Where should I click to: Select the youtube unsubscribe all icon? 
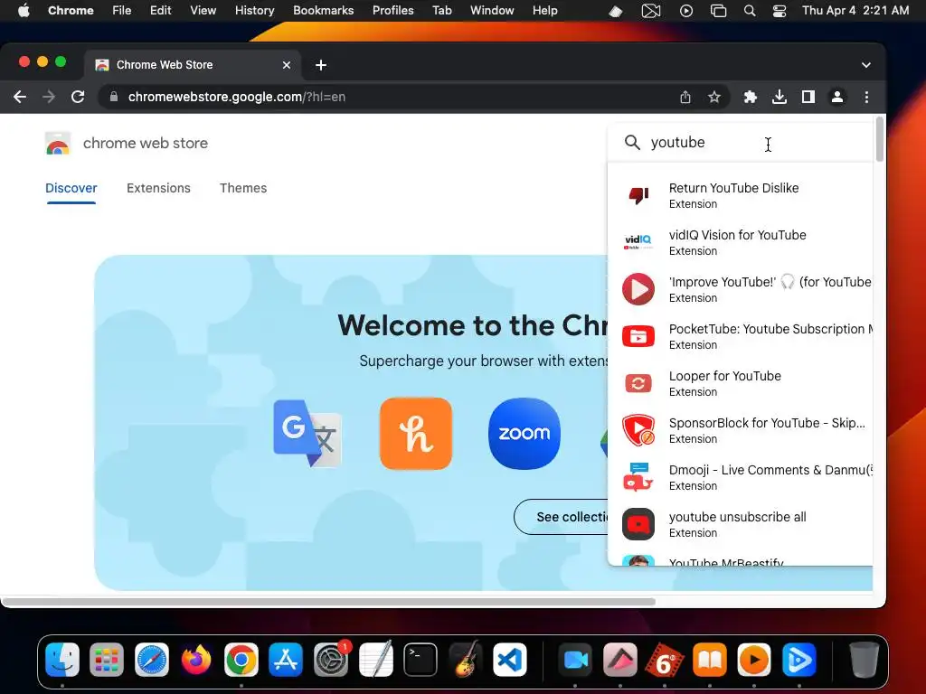[638, 524]
